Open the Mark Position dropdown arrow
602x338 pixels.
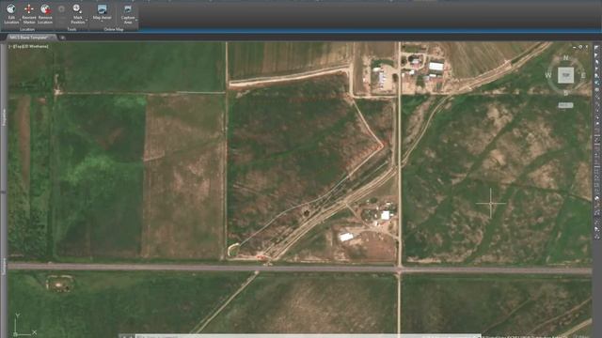(87, 20)
